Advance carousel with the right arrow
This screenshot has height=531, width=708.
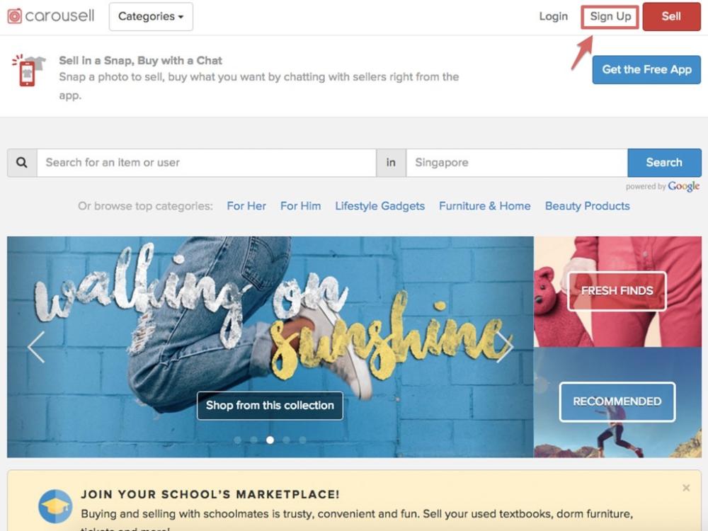[505, 347]
